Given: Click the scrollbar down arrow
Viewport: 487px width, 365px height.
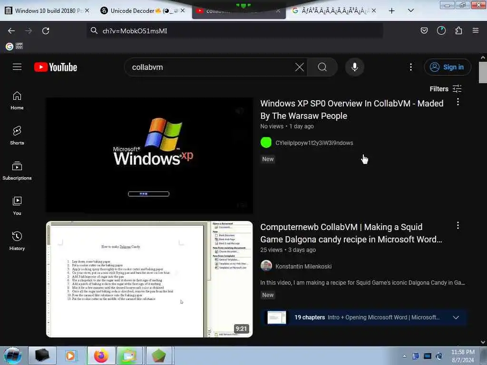Looking at the screenshot, I should pos(483,342).
